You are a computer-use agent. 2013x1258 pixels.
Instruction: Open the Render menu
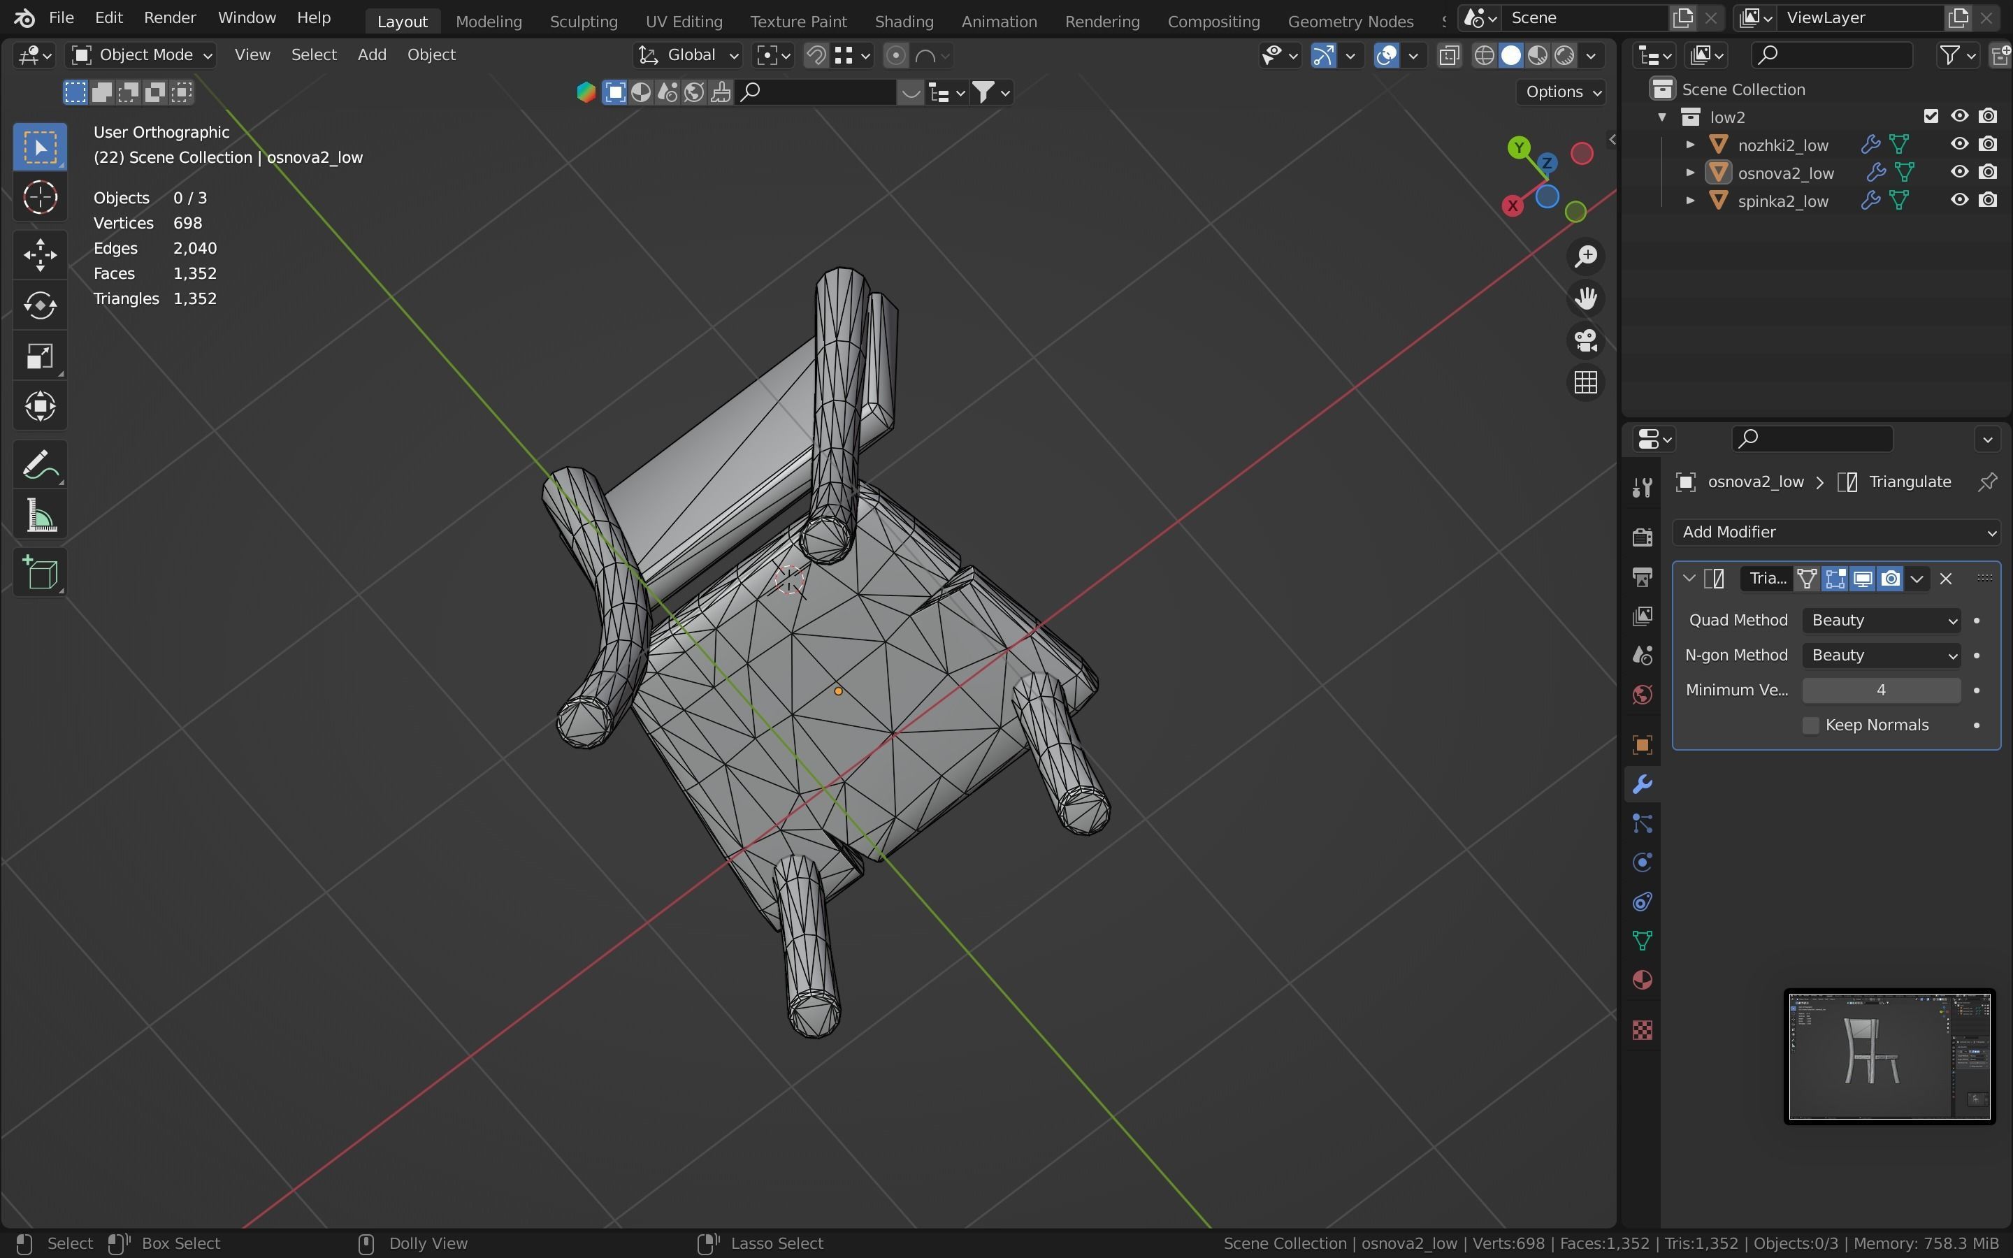pos(170,17)
